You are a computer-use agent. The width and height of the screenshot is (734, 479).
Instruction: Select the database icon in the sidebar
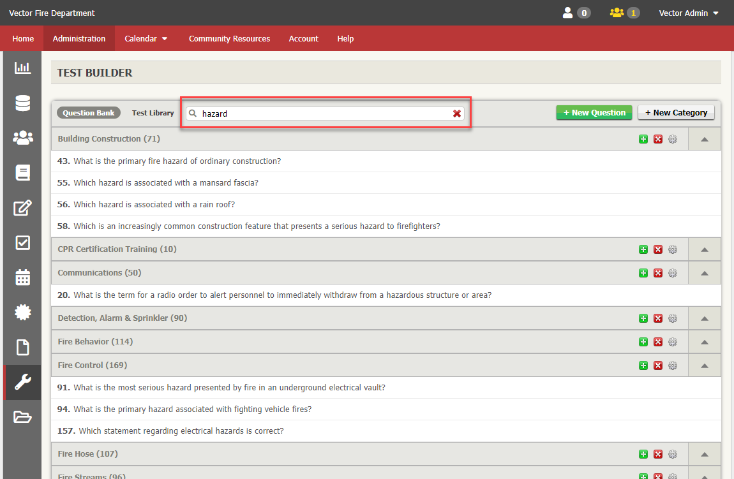click(22, 103)
